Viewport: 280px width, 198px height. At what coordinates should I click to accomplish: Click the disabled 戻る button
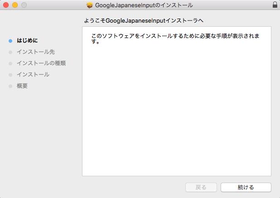(x=201, y=187)
